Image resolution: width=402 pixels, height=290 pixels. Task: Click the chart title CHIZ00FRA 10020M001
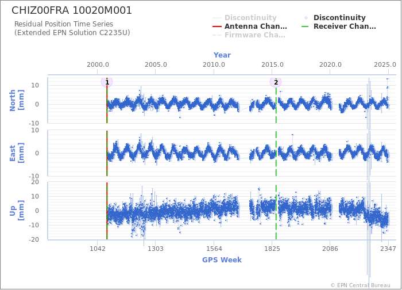pos(72,10)
